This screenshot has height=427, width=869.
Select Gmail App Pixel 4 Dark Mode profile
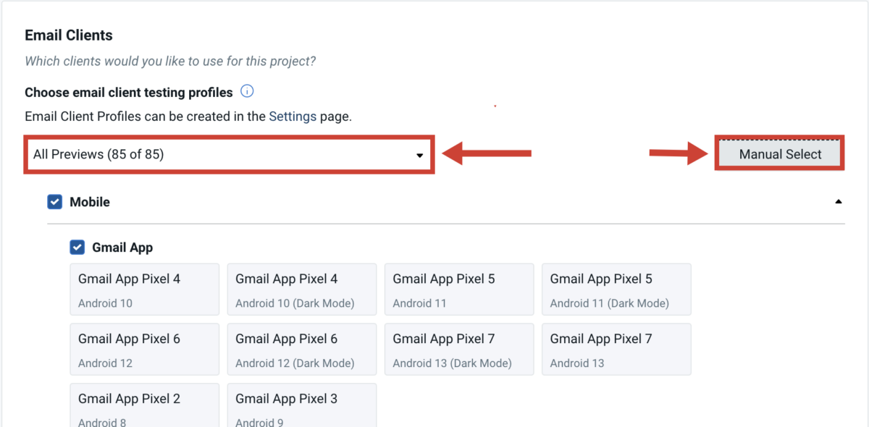(x=301, y=289)
